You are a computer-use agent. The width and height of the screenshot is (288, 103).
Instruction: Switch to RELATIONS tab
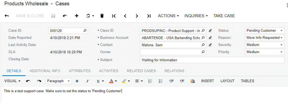click(174, 71)
